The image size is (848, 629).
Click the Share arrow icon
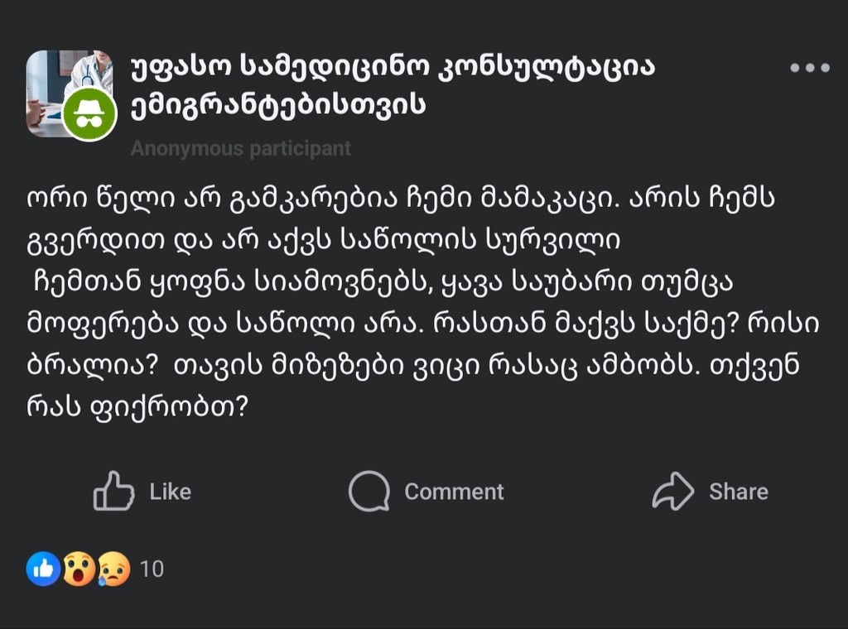[x=673, y=491]
